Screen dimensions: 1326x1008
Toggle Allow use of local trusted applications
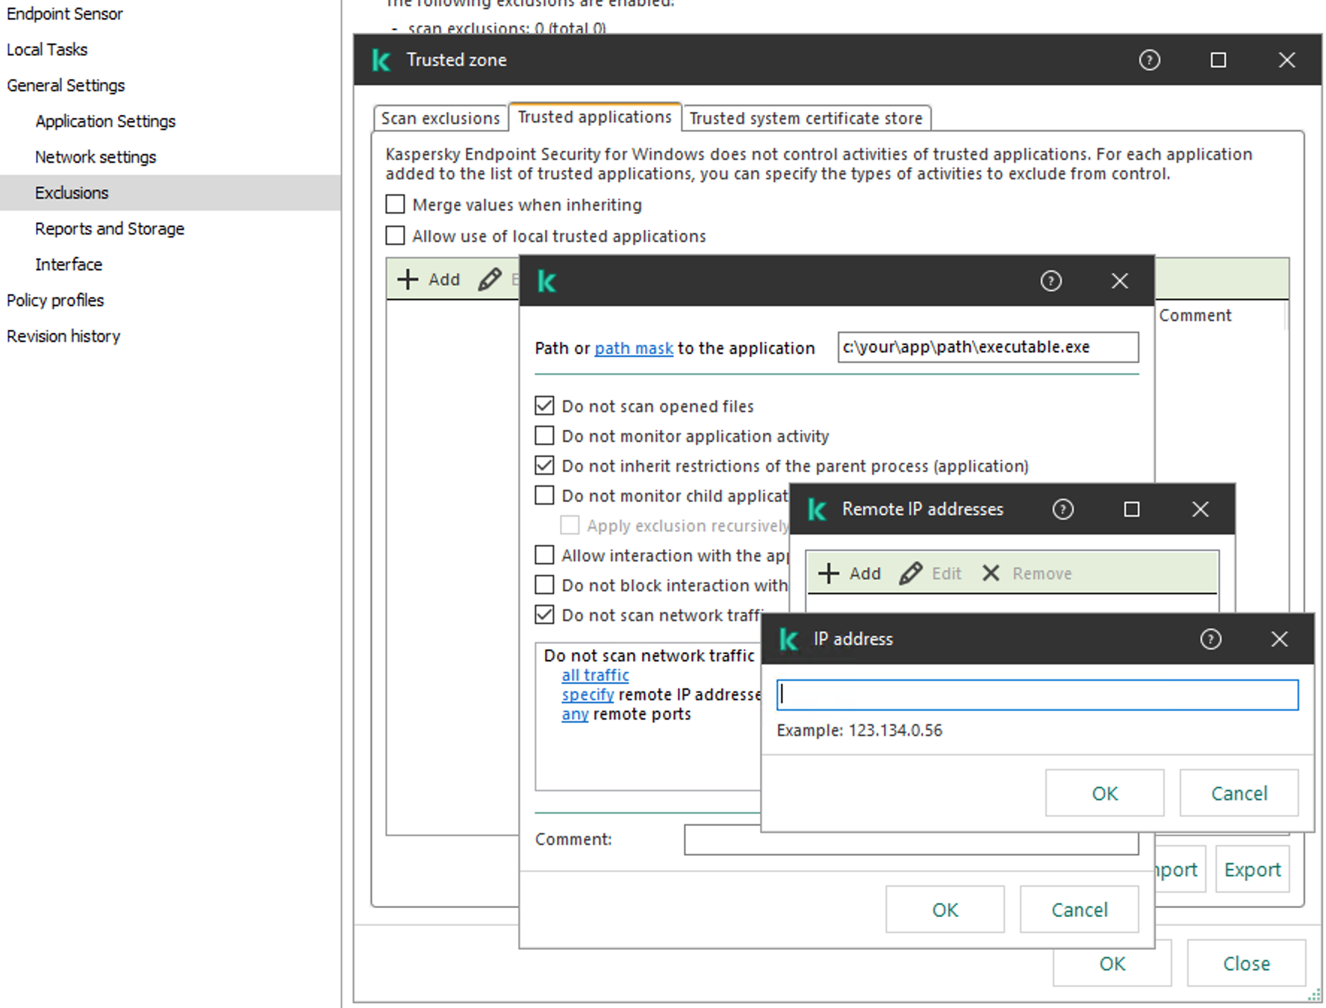[395, 236]
